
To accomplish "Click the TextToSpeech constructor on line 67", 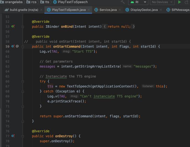I will click(x=78, y=86).
